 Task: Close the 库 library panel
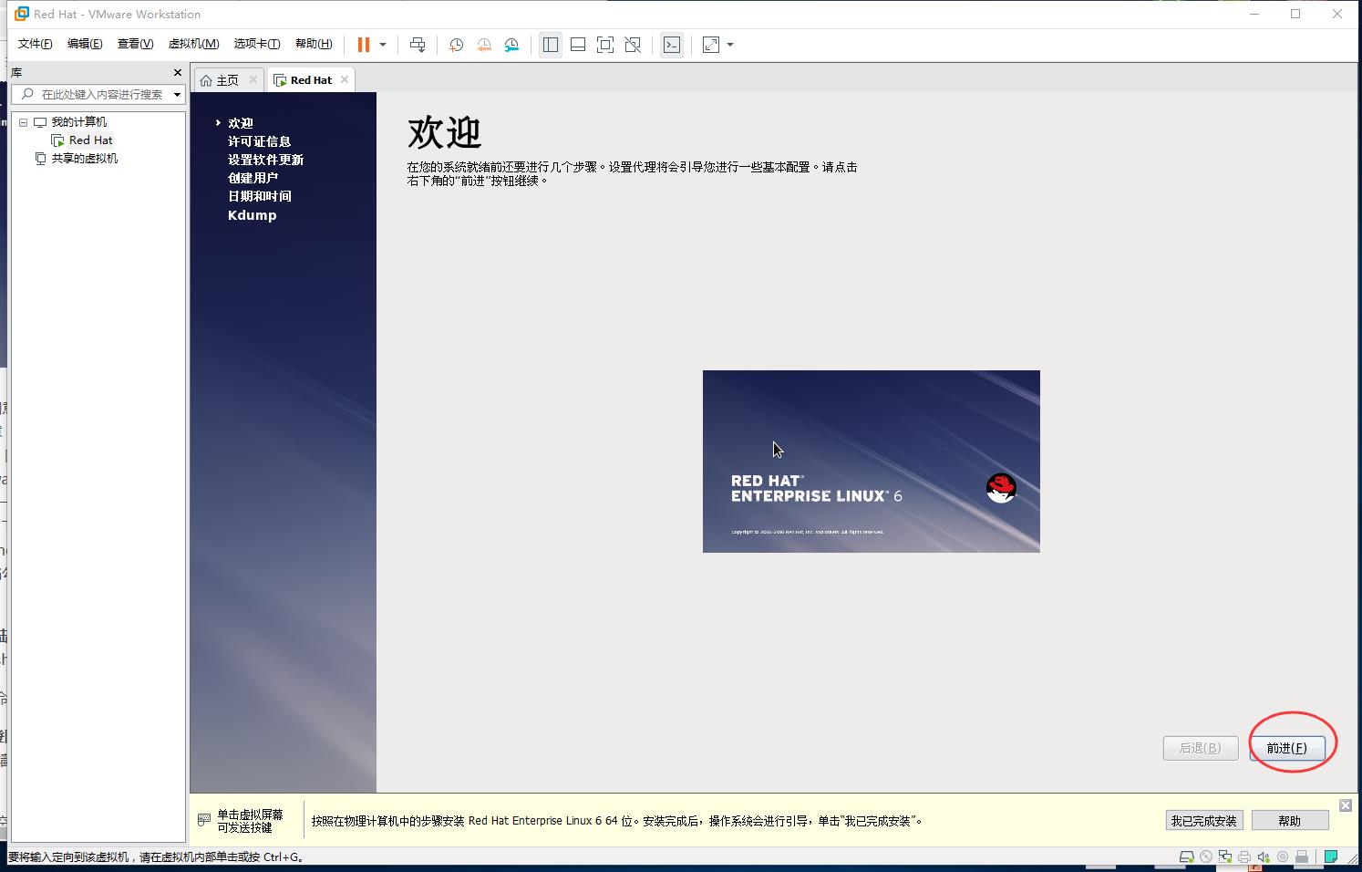point(178,72)
